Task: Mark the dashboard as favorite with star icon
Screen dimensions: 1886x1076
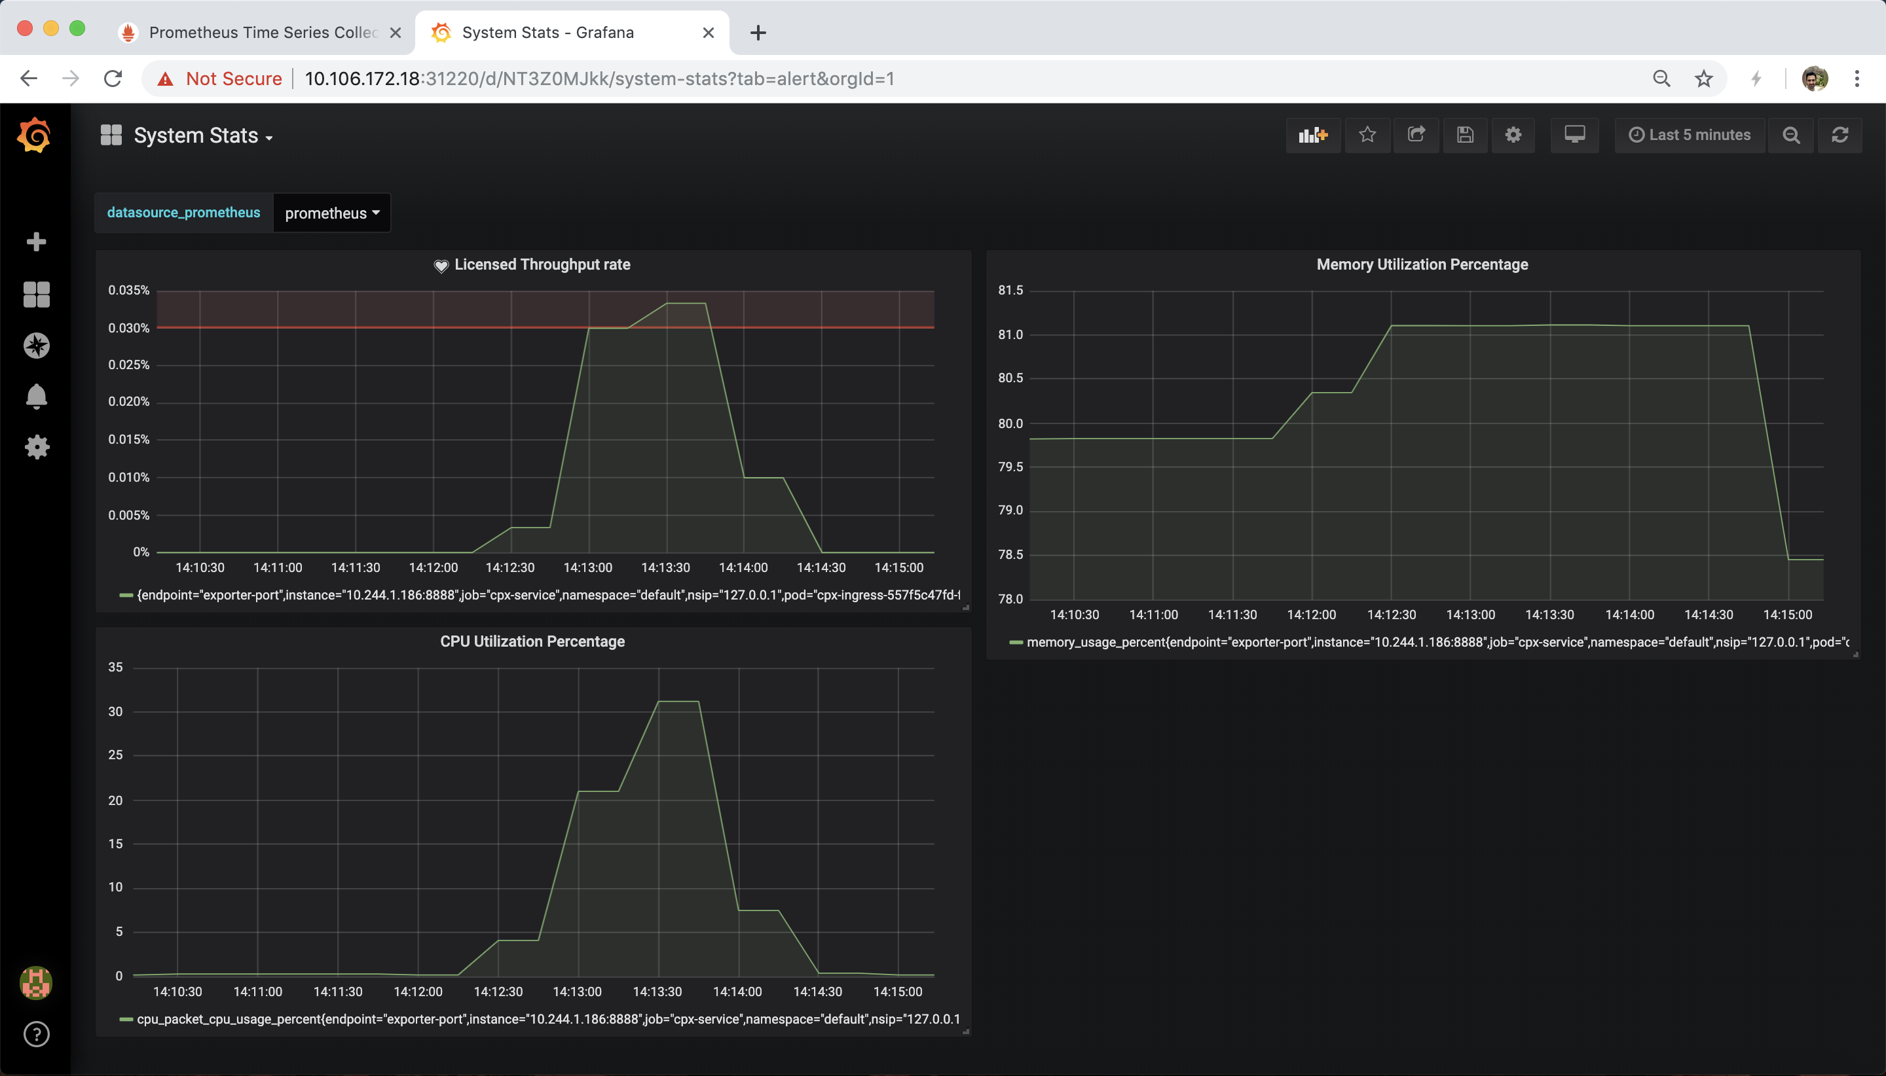Action: pos(1367,135)
